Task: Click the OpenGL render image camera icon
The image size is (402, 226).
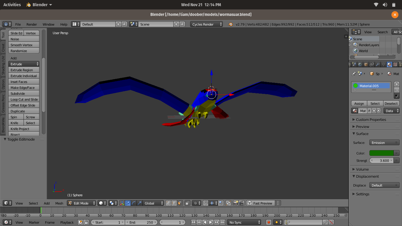Action: point(235,203)
